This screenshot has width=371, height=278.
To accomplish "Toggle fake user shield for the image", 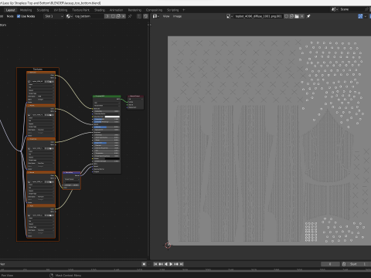I will [287, 16].
